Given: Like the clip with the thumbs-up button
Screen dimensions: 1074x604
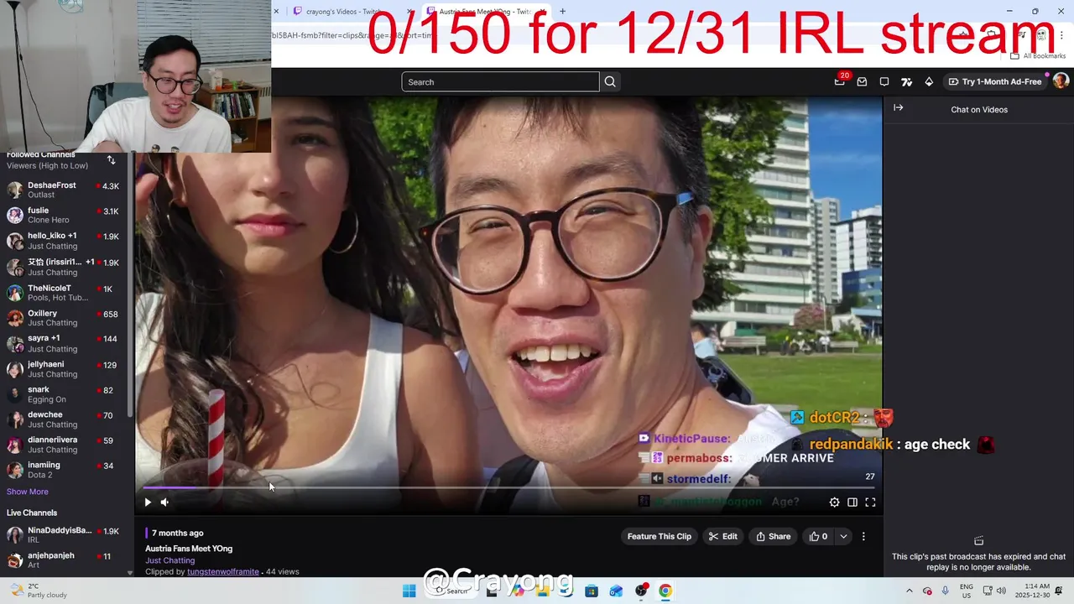Looking at the screenshot, I should (818, 536).
